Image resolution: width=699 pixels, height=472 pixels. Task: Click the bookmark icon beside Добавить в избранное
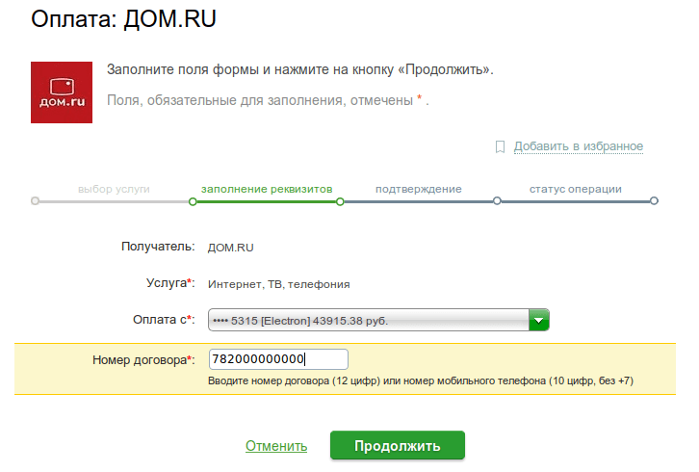pyautogui.click(x=500, y=146)
